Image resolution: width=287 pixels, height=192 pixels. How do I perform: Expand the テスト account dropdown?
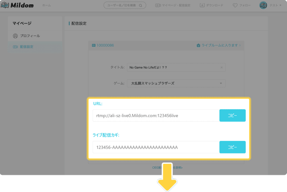(276, 5)
